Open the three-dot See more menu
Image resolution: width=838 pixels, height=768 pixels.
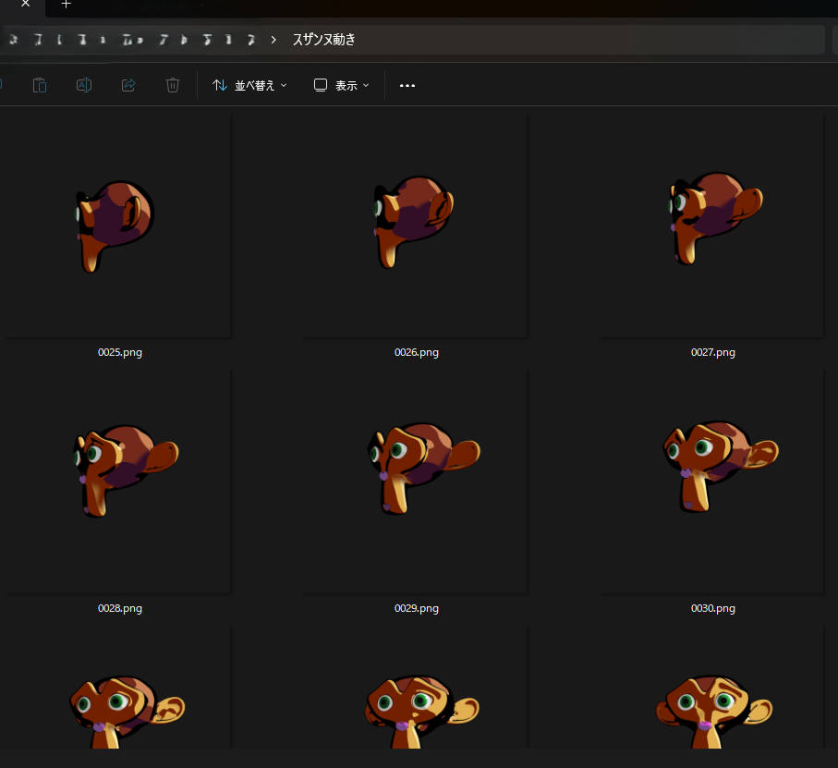click(407, 85)
